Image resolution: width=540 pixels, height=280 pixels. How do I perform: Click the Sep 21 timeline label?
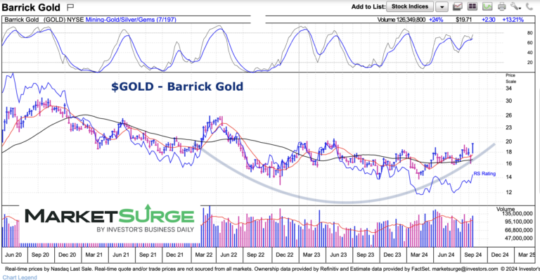tap(148, 255)
